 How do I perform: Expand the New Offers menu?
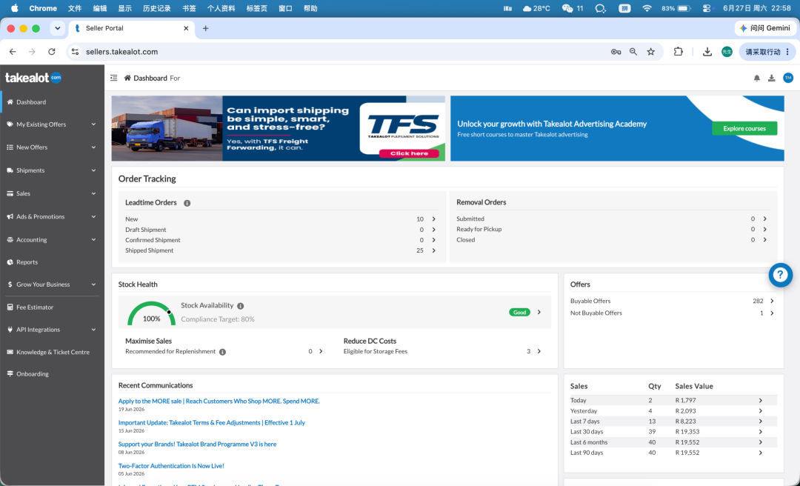click(52, 147)
